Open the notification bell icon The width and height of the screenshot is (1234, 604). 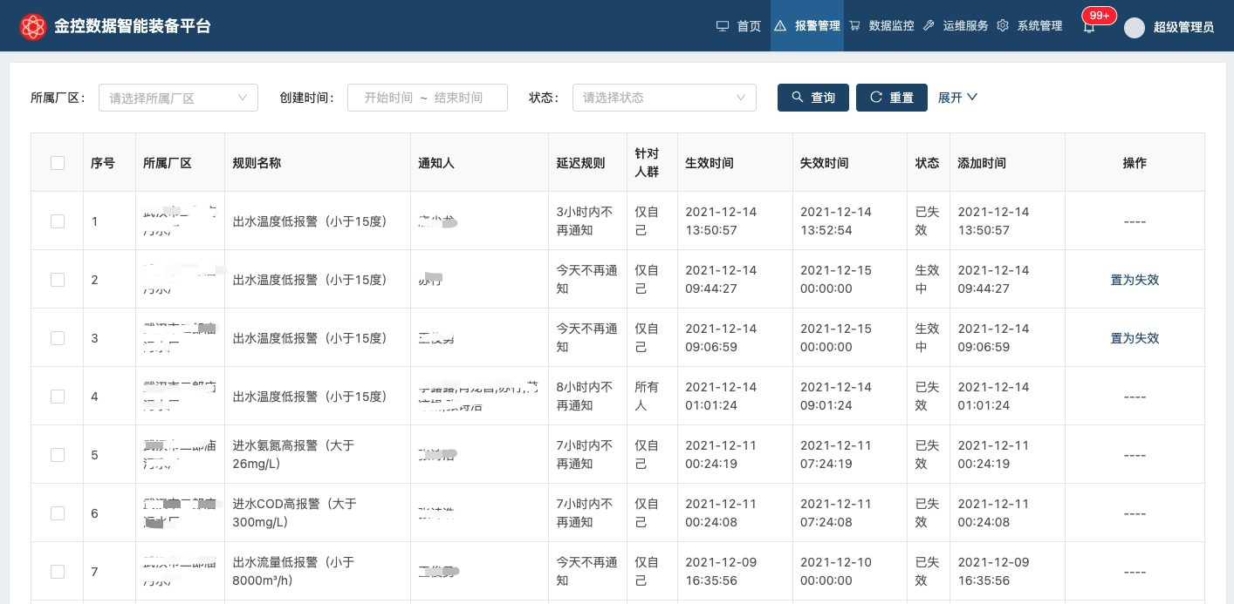click(x=1089, y=27)
